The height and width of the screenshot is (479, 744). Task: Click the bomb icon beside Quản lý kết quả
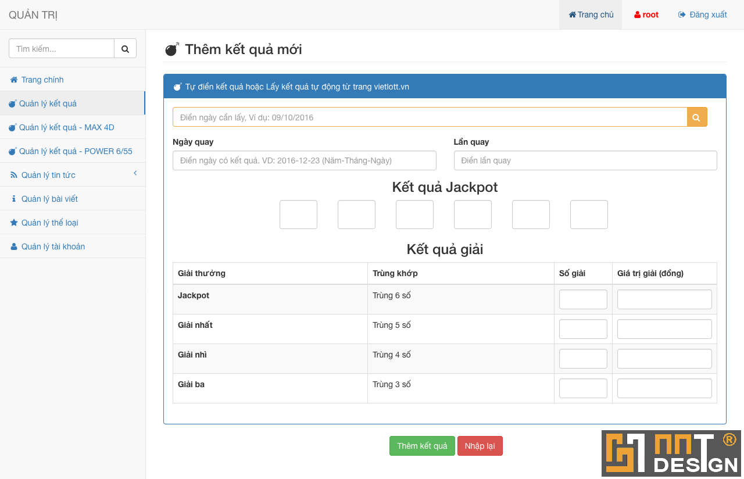12,103
